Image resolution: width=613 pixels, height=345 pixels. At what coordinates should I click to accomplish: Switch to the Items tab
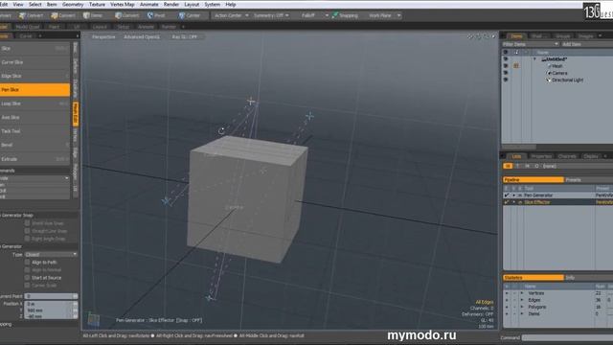tap(516, 36)
